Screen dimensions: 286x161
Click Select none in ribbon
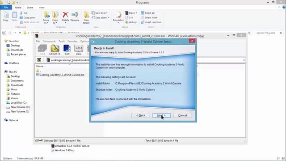click(149, 17)
